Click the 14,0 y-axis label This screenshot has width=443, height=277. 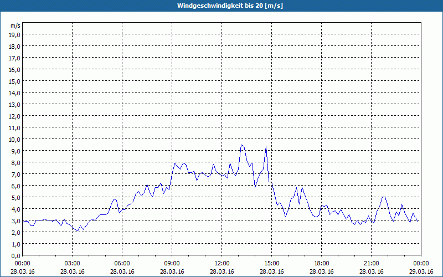point(15,93)
